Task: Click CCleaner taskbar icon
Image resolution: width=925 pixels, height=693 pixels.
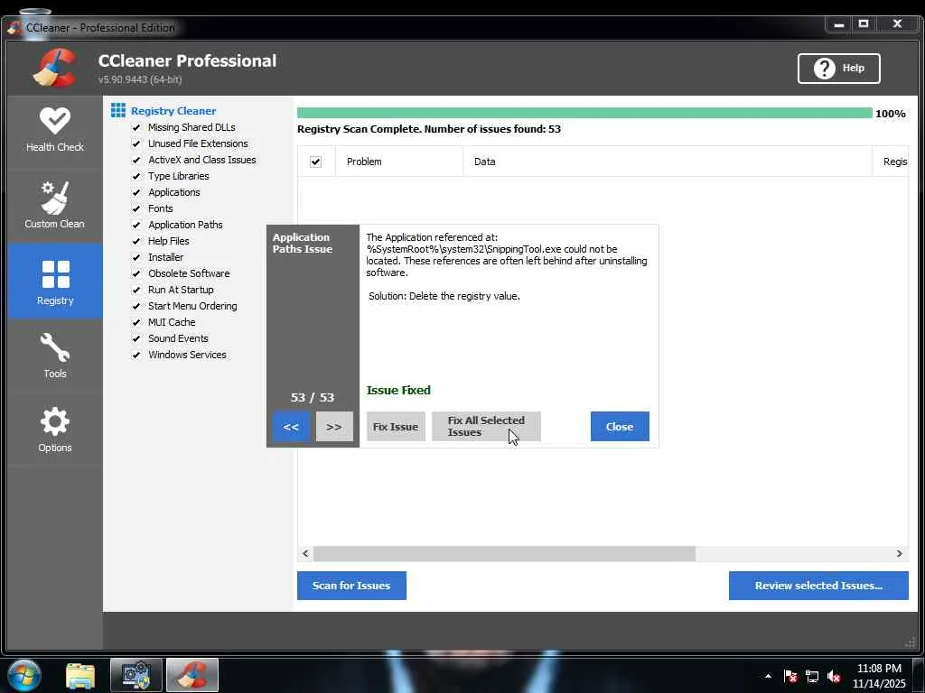Action: click(x=192, y=675)
